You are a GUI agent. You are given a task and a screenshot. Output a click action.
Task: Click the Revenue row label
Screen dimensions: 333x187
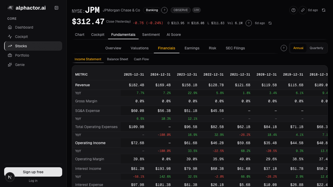(82, 85)
